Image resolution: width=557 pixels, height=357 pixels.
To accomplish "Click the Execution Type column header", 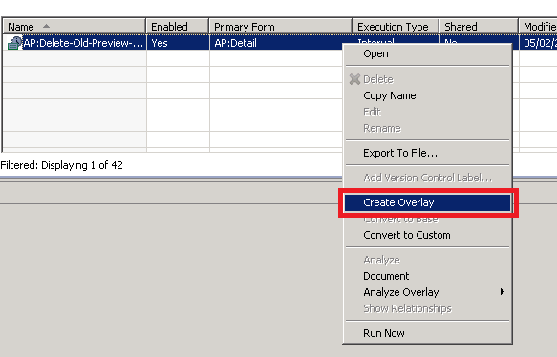I will click(396, 27).
